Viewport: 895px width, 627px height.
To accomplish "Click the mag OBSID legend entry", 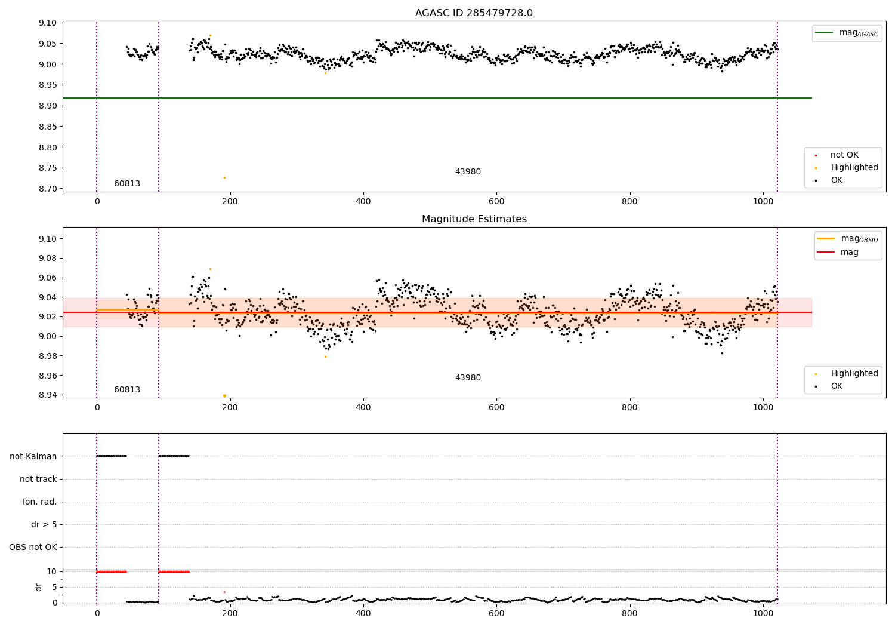I will pyautogui.click(x=847, y=239).
